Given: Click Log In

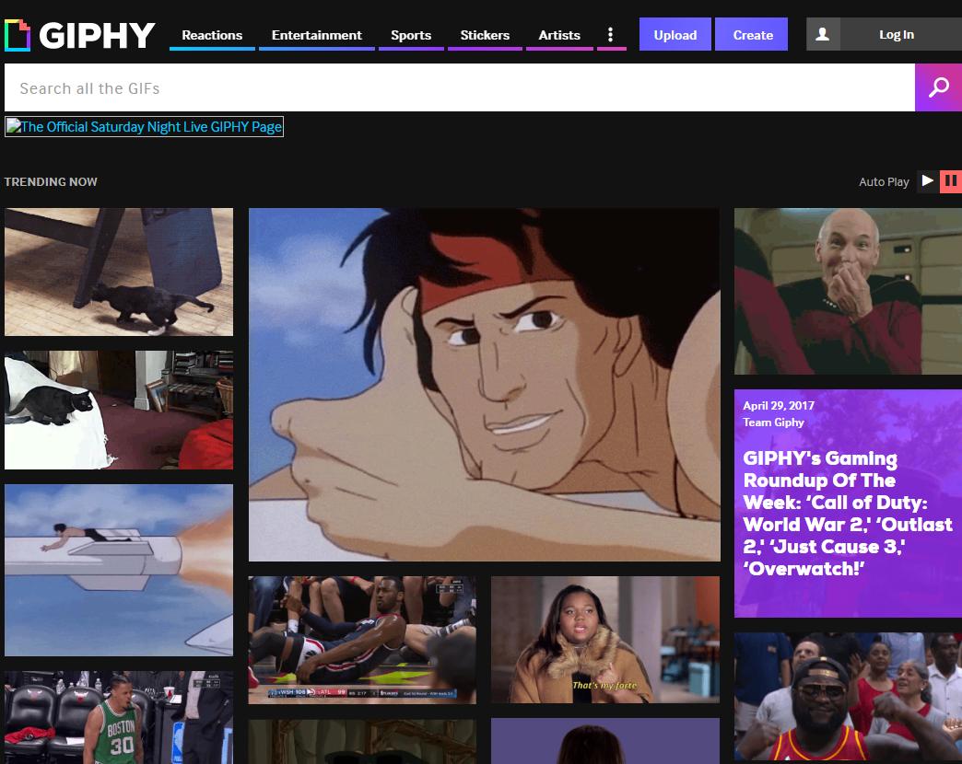Looking at the screenshot, I should click(x=896, y=34).
